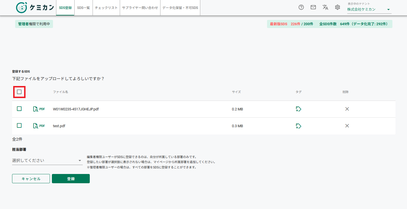Check the box for test.pdf
This screenshot has height=209, width=407.
tap(19, 126)
